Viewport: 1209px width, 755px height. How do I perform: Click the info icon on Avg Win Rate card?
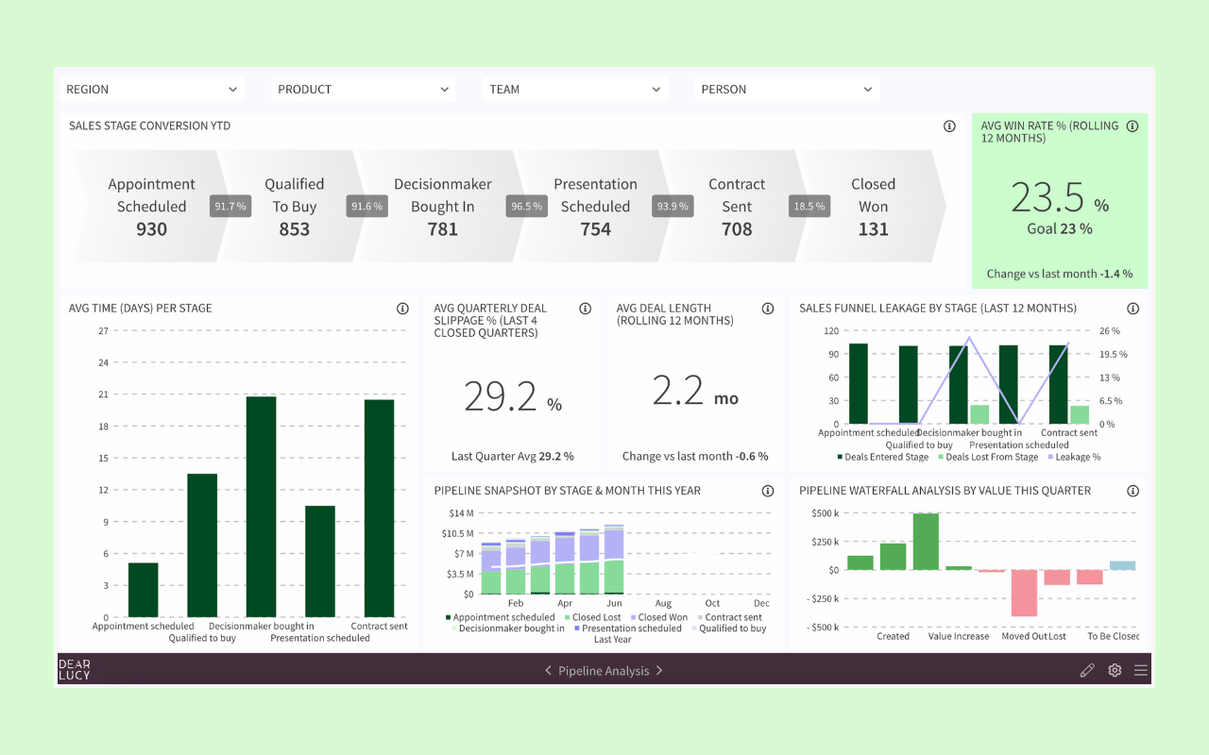click(x=1132, y=126)
